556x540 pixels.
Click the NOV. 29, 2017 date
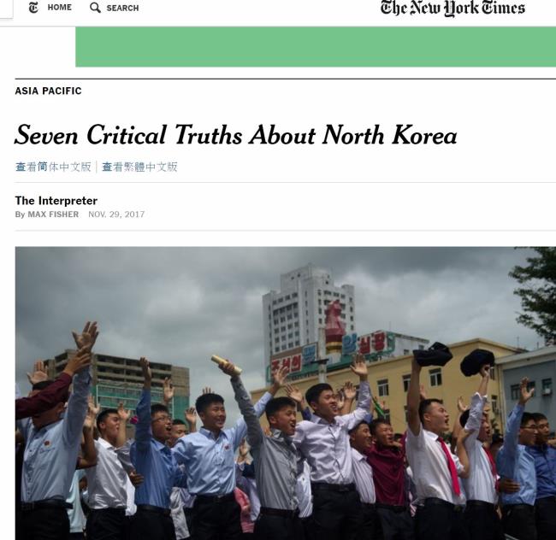(x=116, y=214)
